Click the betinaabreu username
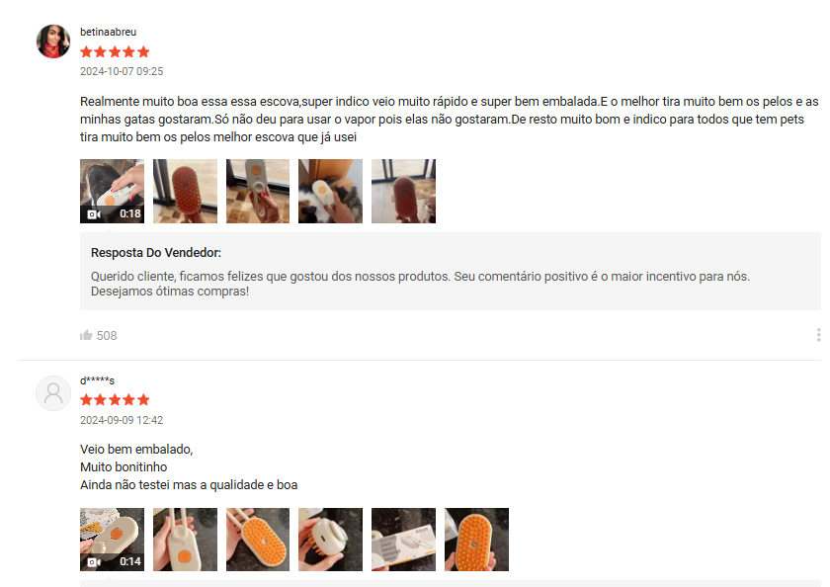 click(108, 32)
